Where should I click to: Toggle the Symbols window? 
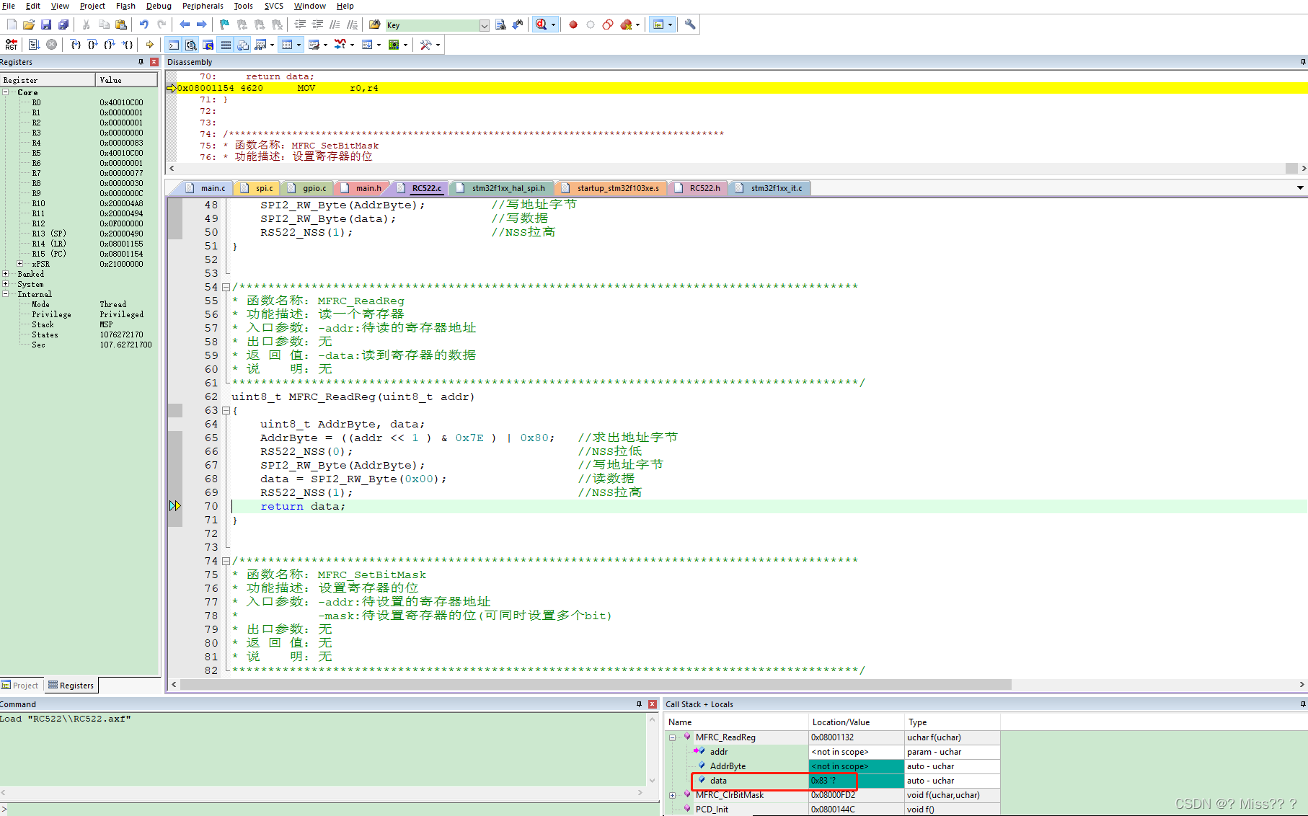pyautogui.click(x=208, y=45)
